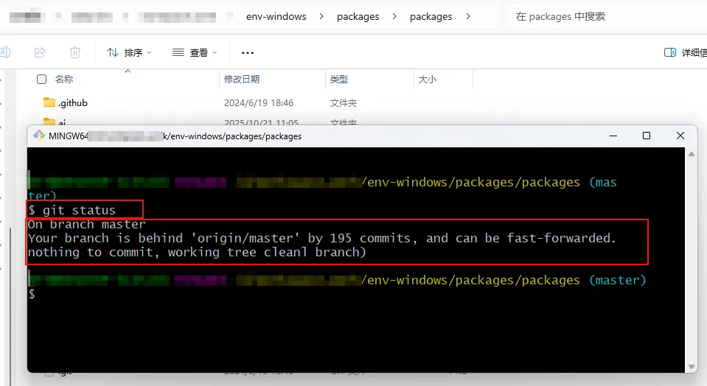Click the 'git status' command text
The width and height of the screenshot is (707, 386).
coord(79,211)
